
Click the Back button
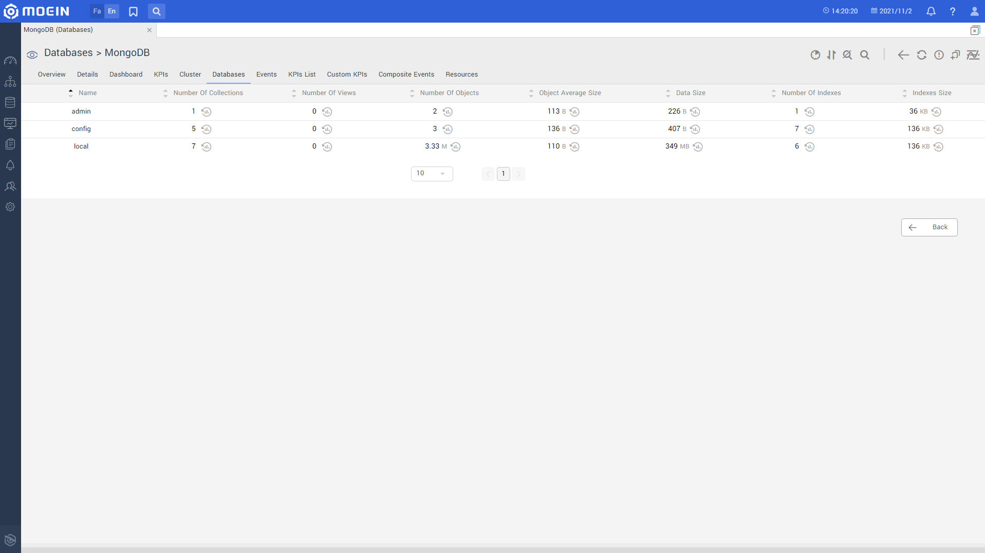point(929,227)
